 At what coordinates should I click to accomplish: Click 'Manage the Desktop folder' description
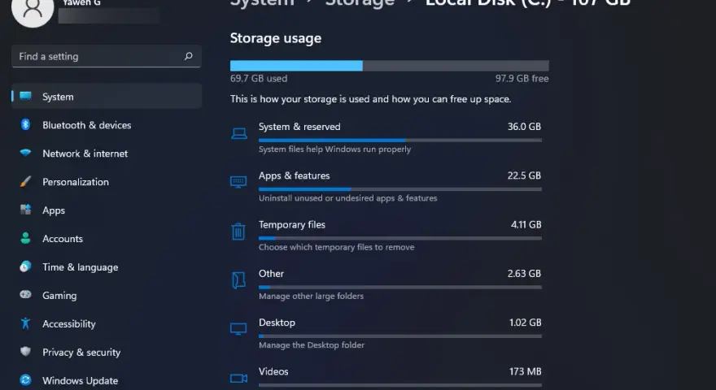coord(312,344)
